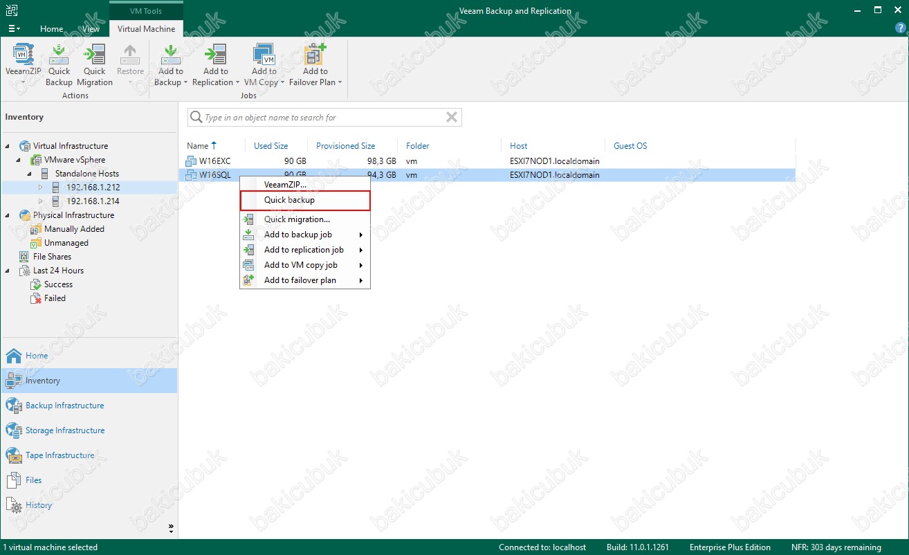Choose Add to VM Copy in ribbon
Viewport: 909px width, 555px height.
coord(264,64)
